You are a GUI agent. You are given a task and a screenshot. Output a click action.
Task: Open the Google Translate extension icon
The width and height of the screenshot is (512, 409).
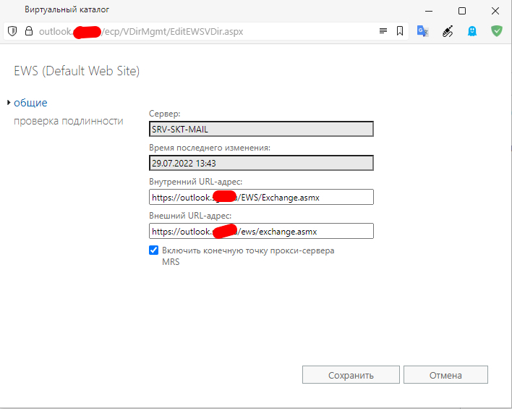tap(422, 31)
